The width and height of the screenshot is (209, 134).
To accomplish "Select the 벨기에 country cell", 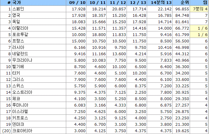I will pyautogui.click(x=39, y=67).
